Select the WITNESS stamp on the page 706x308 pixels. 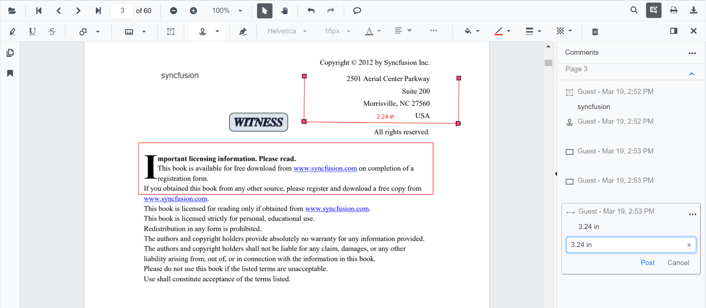tap(258, 122)
